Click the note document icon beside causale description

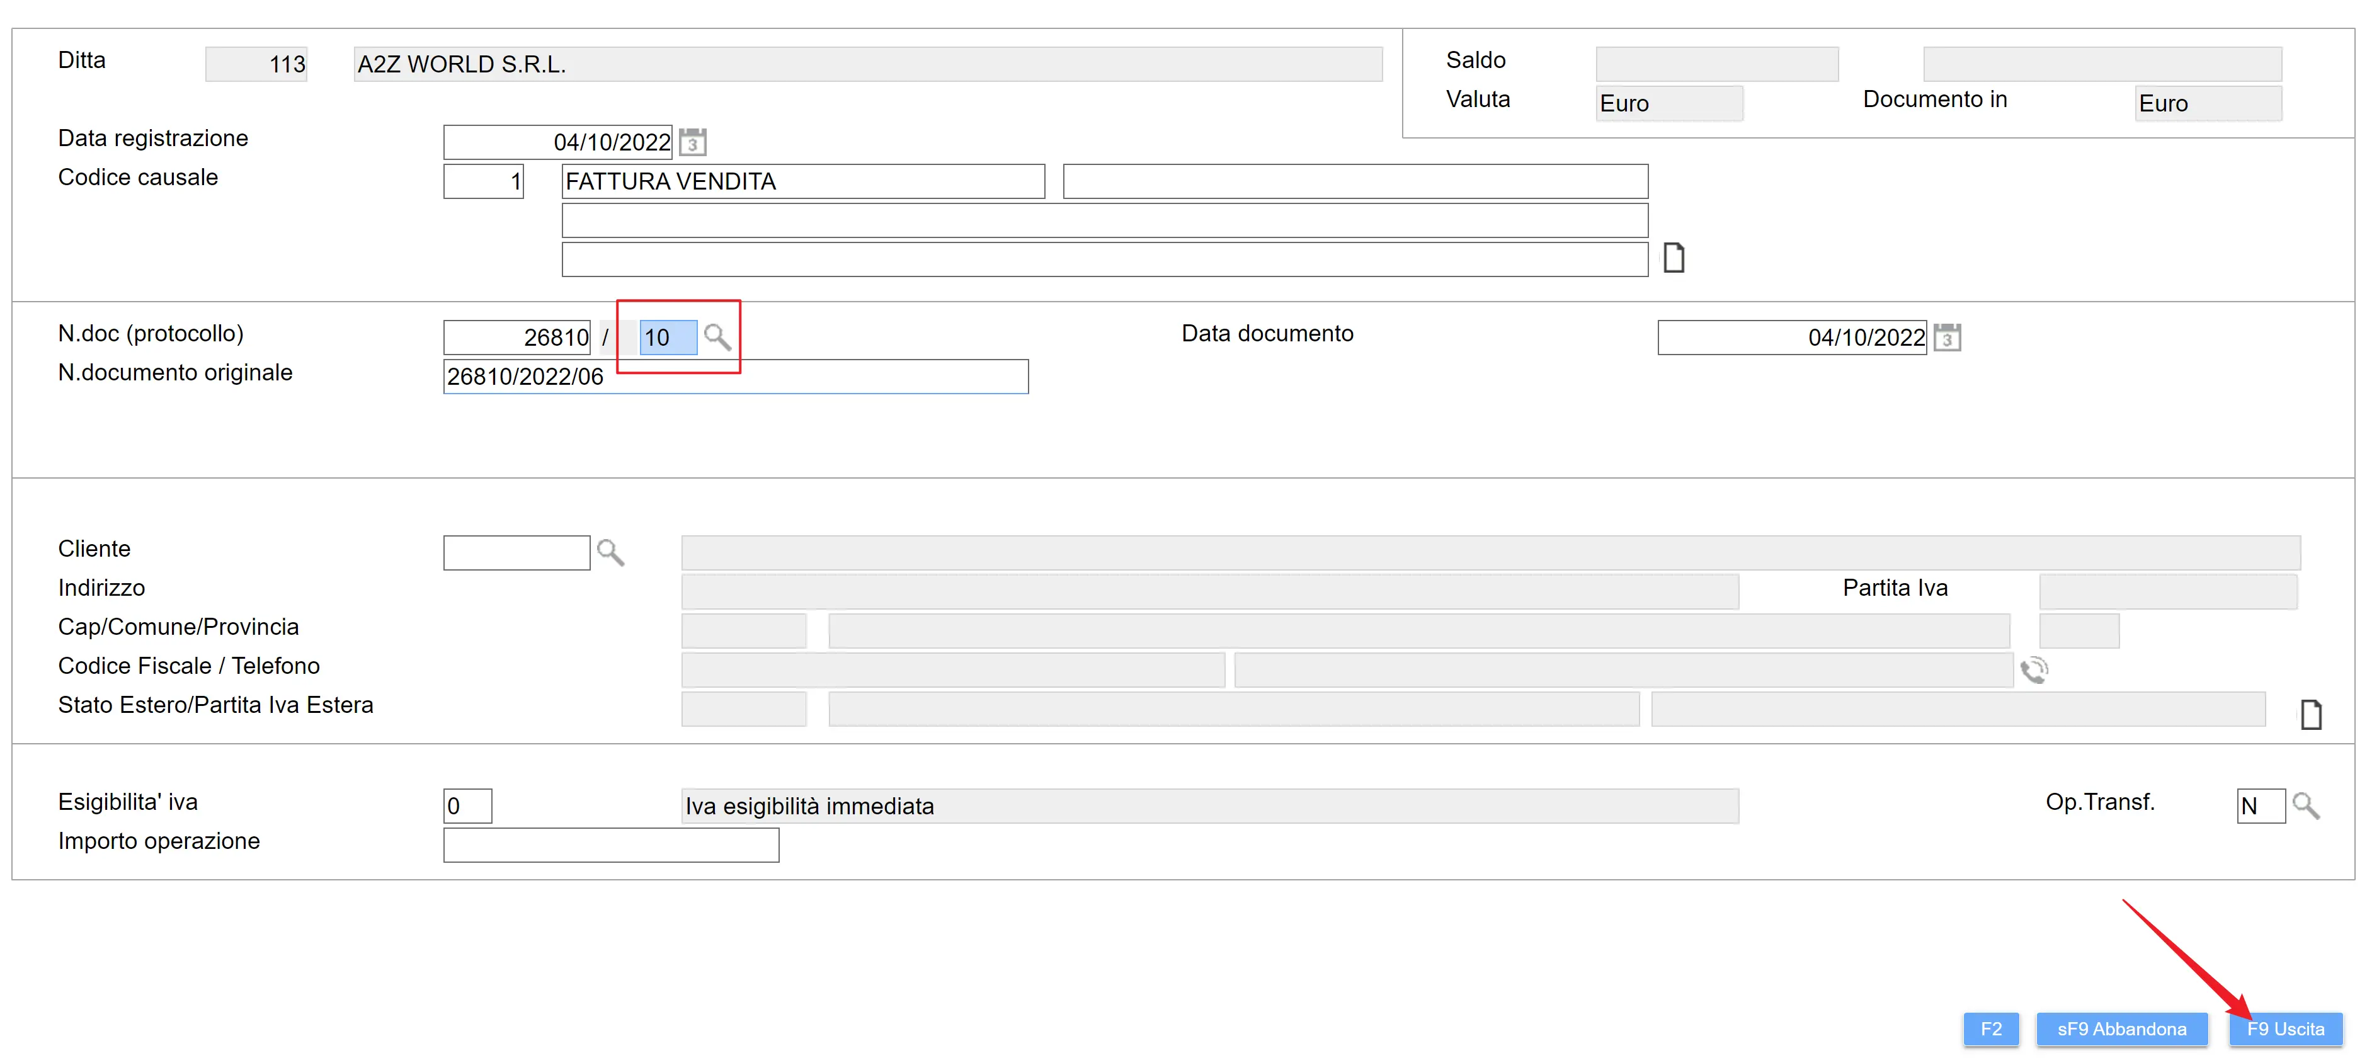pos(1674,258)
